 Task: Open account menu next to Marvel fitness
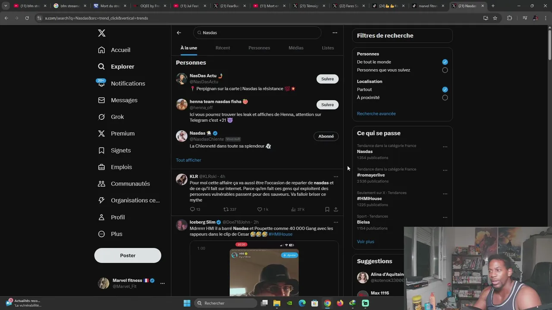[163, 283]
